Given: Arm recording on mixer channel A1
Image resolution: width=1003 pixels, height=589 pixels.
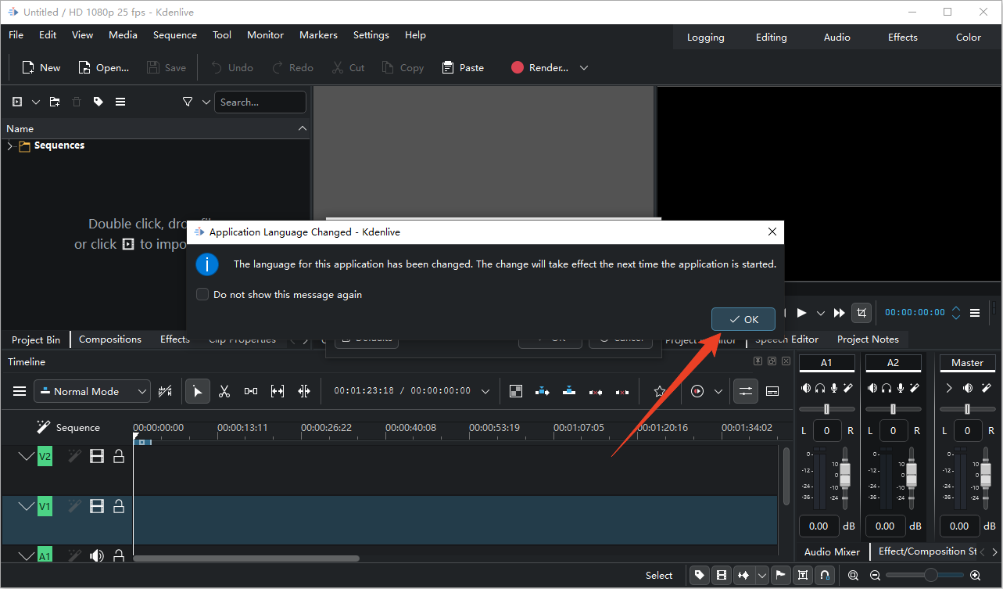Looking at the screenshot, I should tap(834, 388).
